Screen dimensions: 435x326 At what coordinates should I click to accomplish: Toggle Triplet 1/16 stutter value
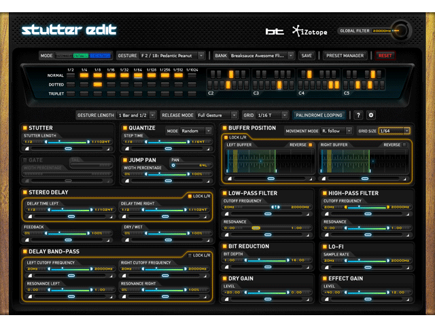111,94
